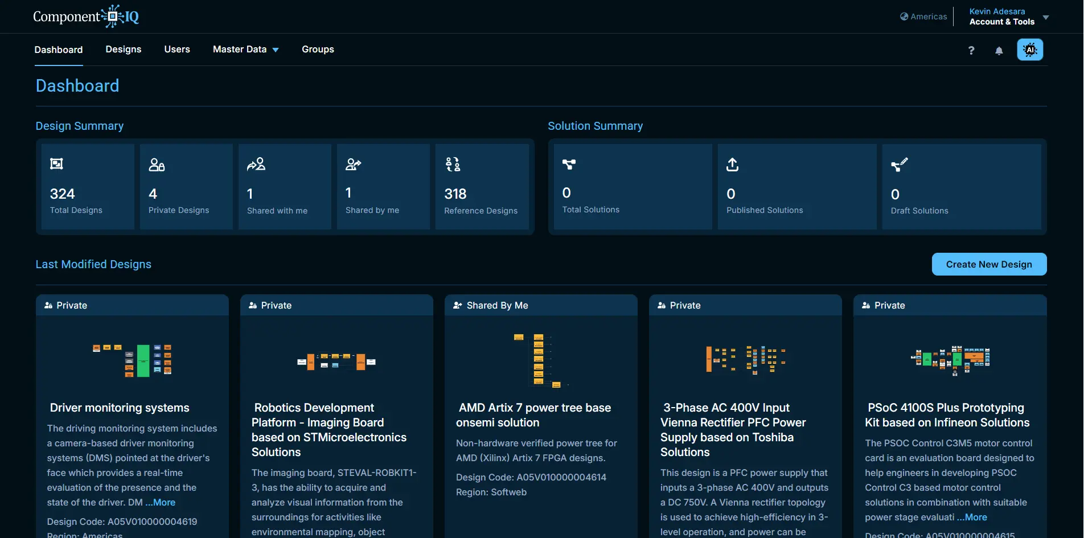
Task: Click the Private icon on Driver monitoring card
Action: [x=48, y=306]
